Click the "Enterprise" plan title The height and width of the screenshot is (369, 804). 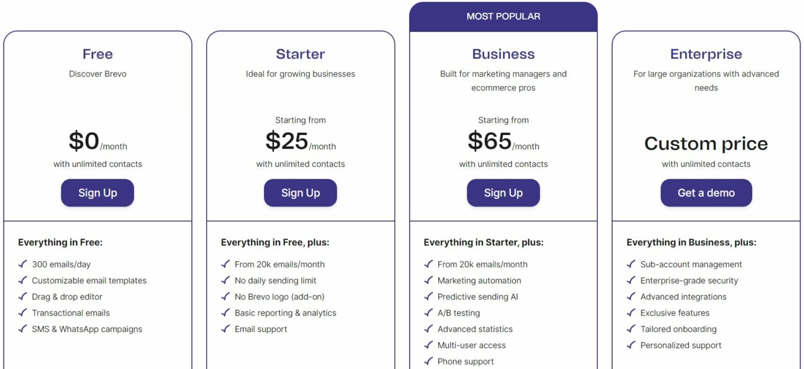[706, 54]
